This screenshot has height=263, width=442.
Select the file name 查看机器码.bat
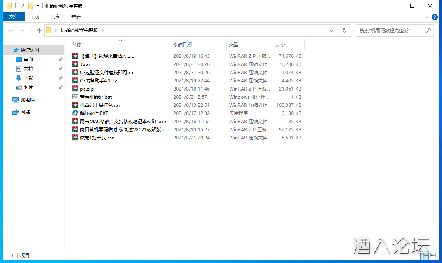(96, 97)
